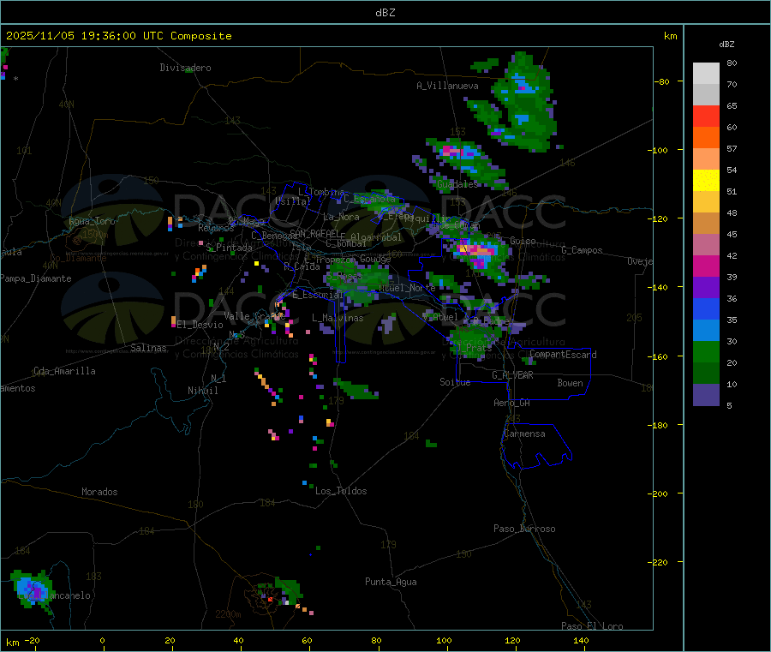Click the magenta 39-42 dBZ swatch
The height and width of the screenshot is (652, 771).
click(x=706, y=266)
